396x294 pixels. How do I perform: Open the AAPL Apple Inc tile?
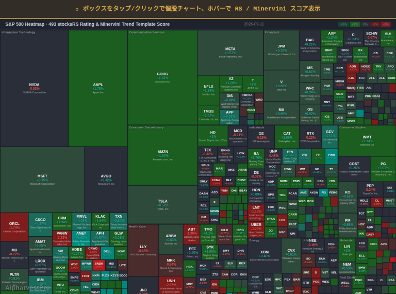point(98,88)
